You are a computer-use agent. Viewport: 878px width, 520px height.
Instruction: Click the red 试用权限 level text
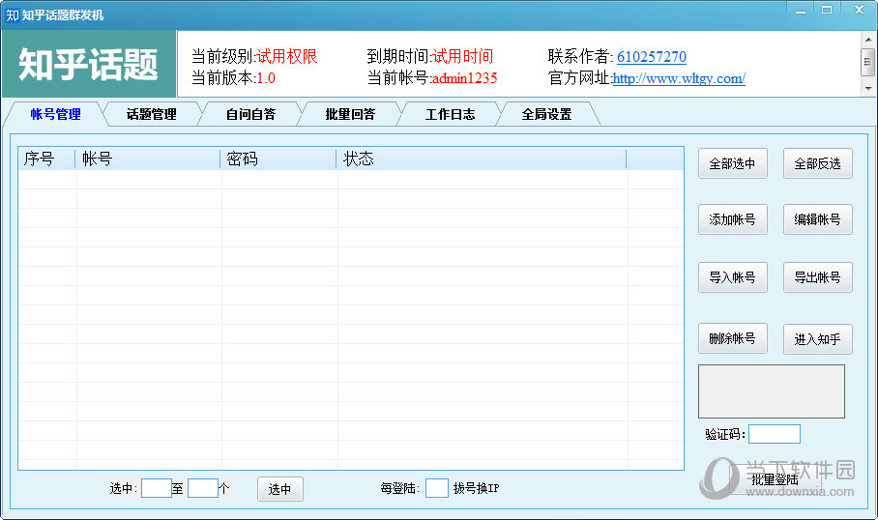coord(286,56)
